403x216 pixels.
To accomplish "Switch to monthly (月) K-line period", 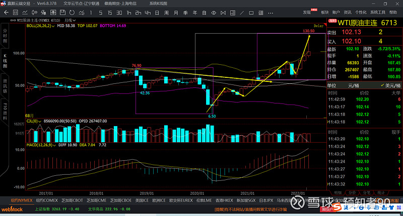I will (x=176, y=13).
